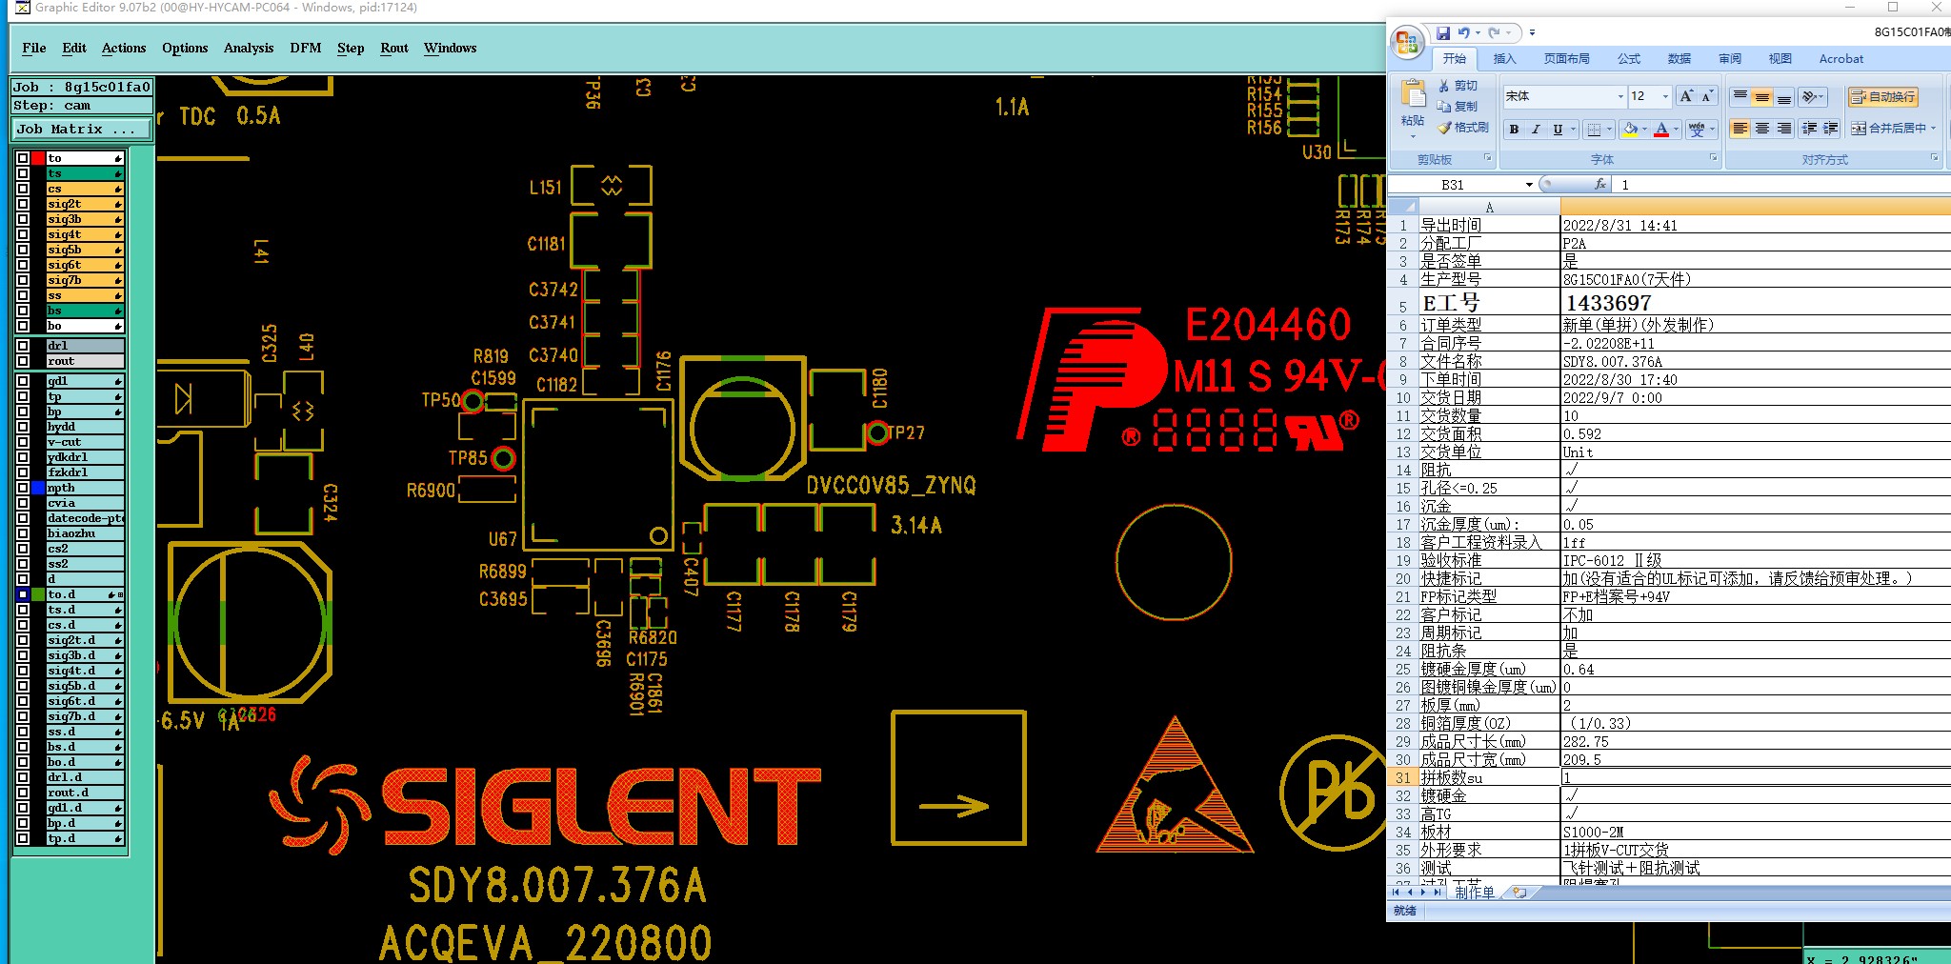Undo the last Excel action

1464,32
